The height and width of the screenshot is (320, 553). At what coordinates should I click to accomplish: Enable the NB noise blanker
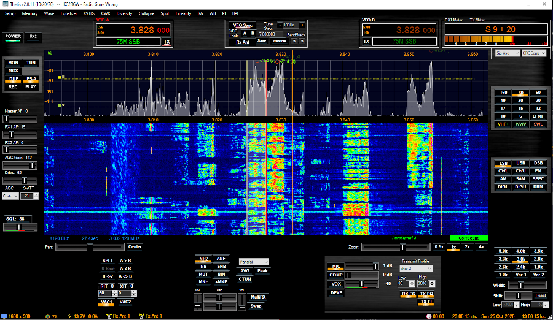[203, 267]
